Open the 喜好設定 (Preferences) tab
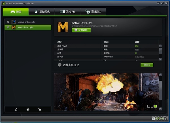Image resolution: width=170 pixels, height=123 pixels. (93, 12)
